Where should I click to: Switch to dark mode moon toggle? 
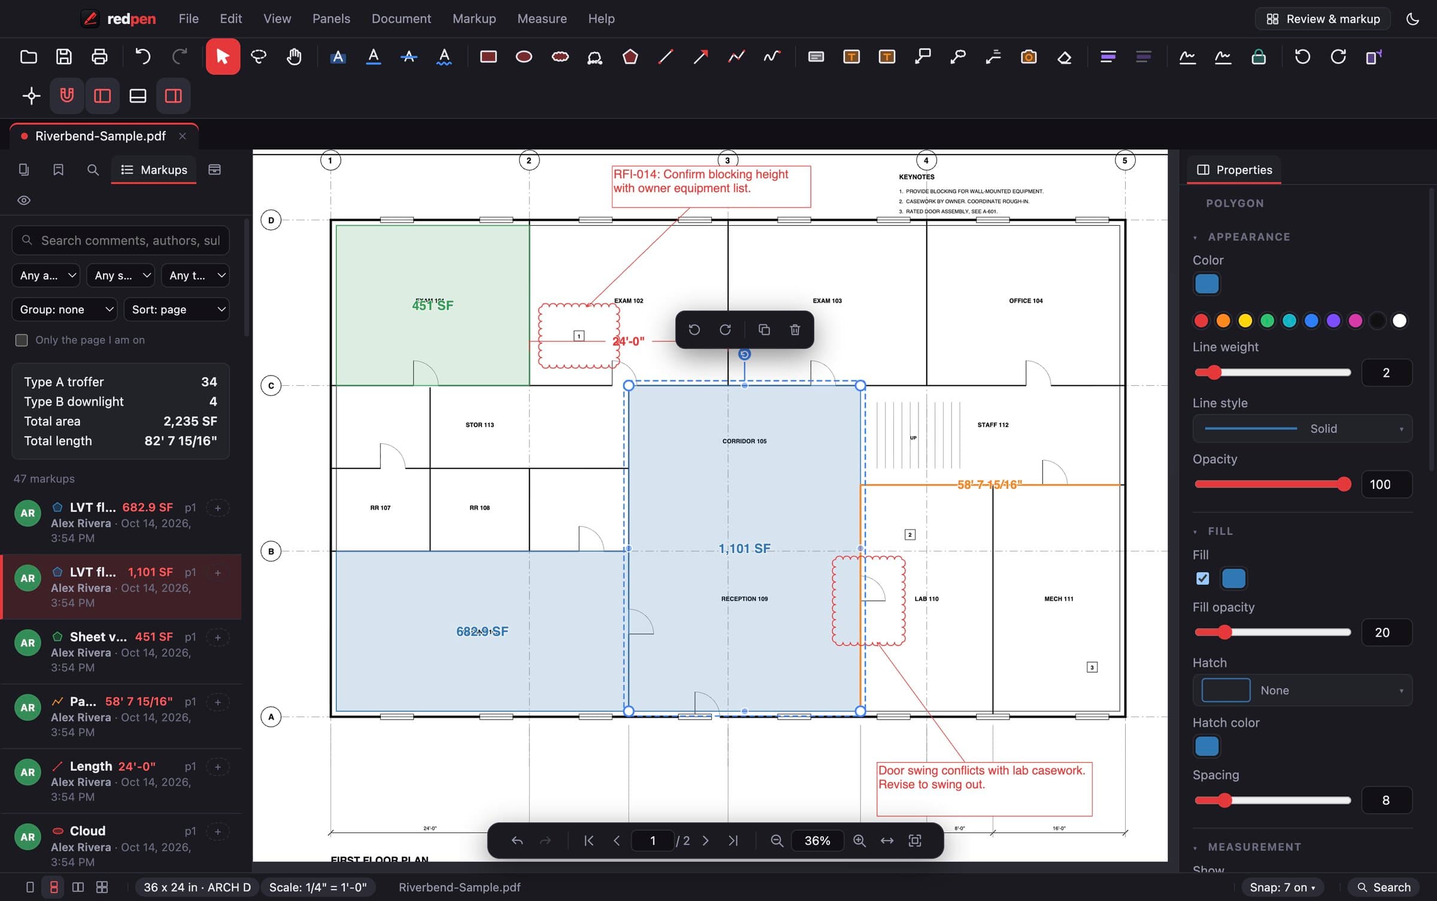[x=1412, y=19]
